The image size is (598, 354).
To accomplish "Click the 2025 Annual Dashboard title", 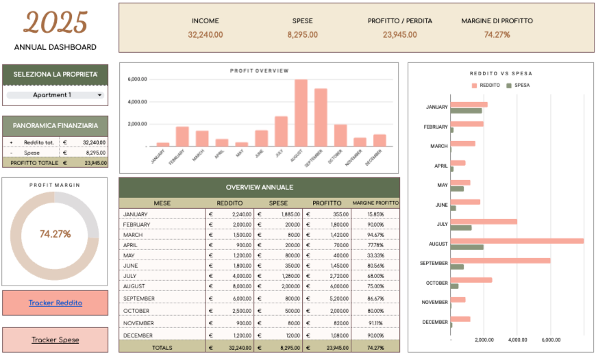I will (x=55, y=23).
